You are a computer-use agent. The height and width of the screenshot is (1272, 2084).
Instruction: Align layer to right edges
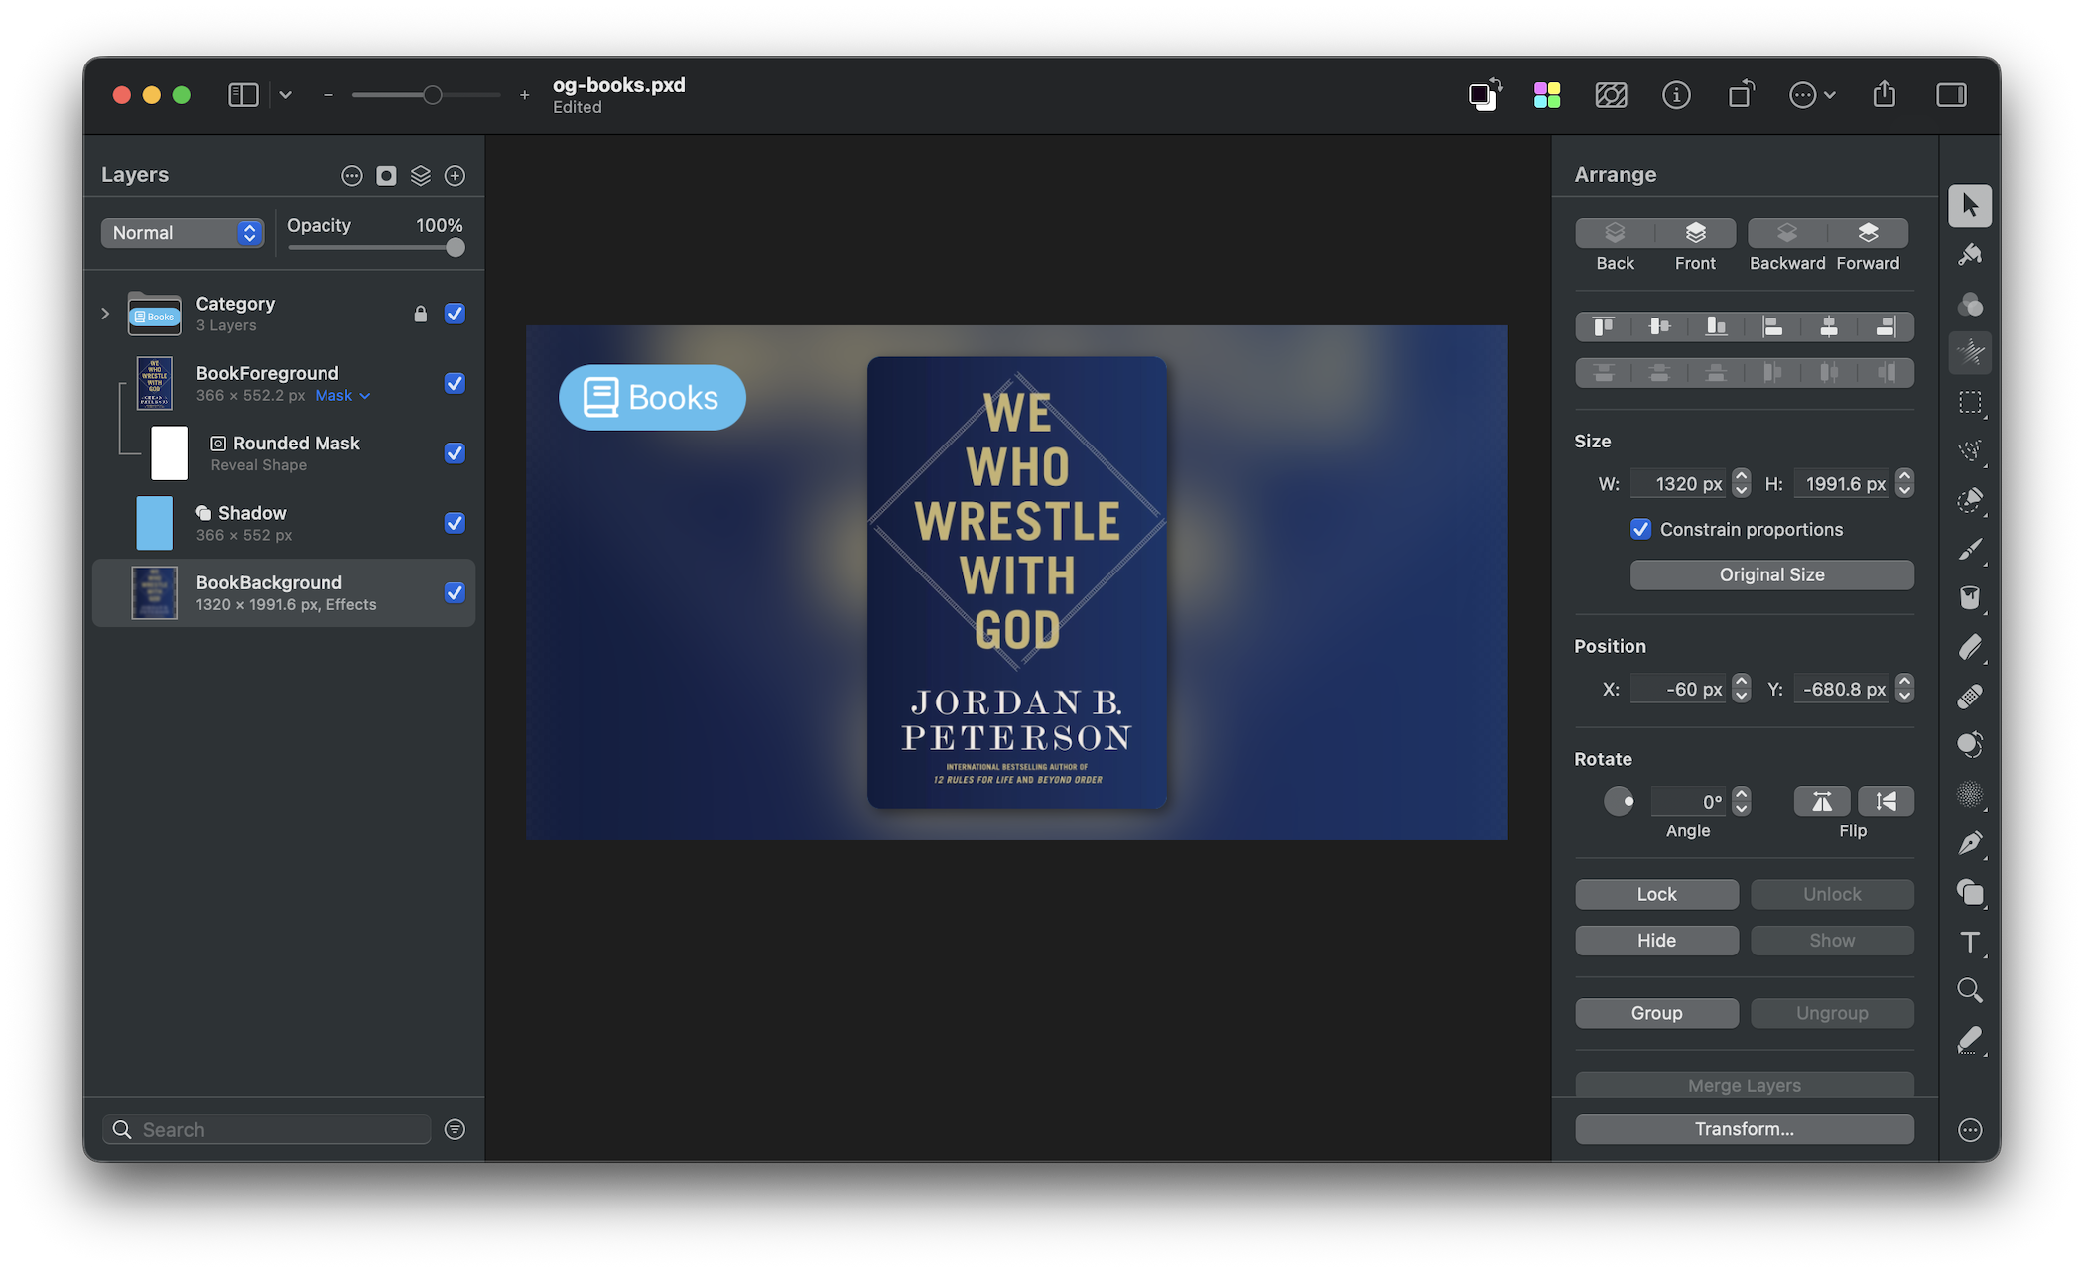coord(1886,326)
